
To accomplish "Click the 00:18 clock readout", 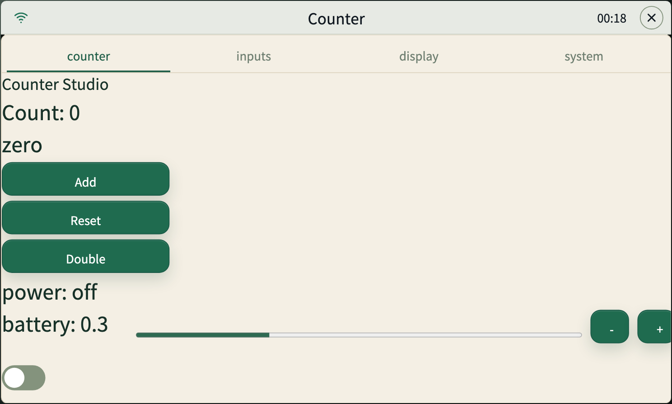I will pos(611,19).
